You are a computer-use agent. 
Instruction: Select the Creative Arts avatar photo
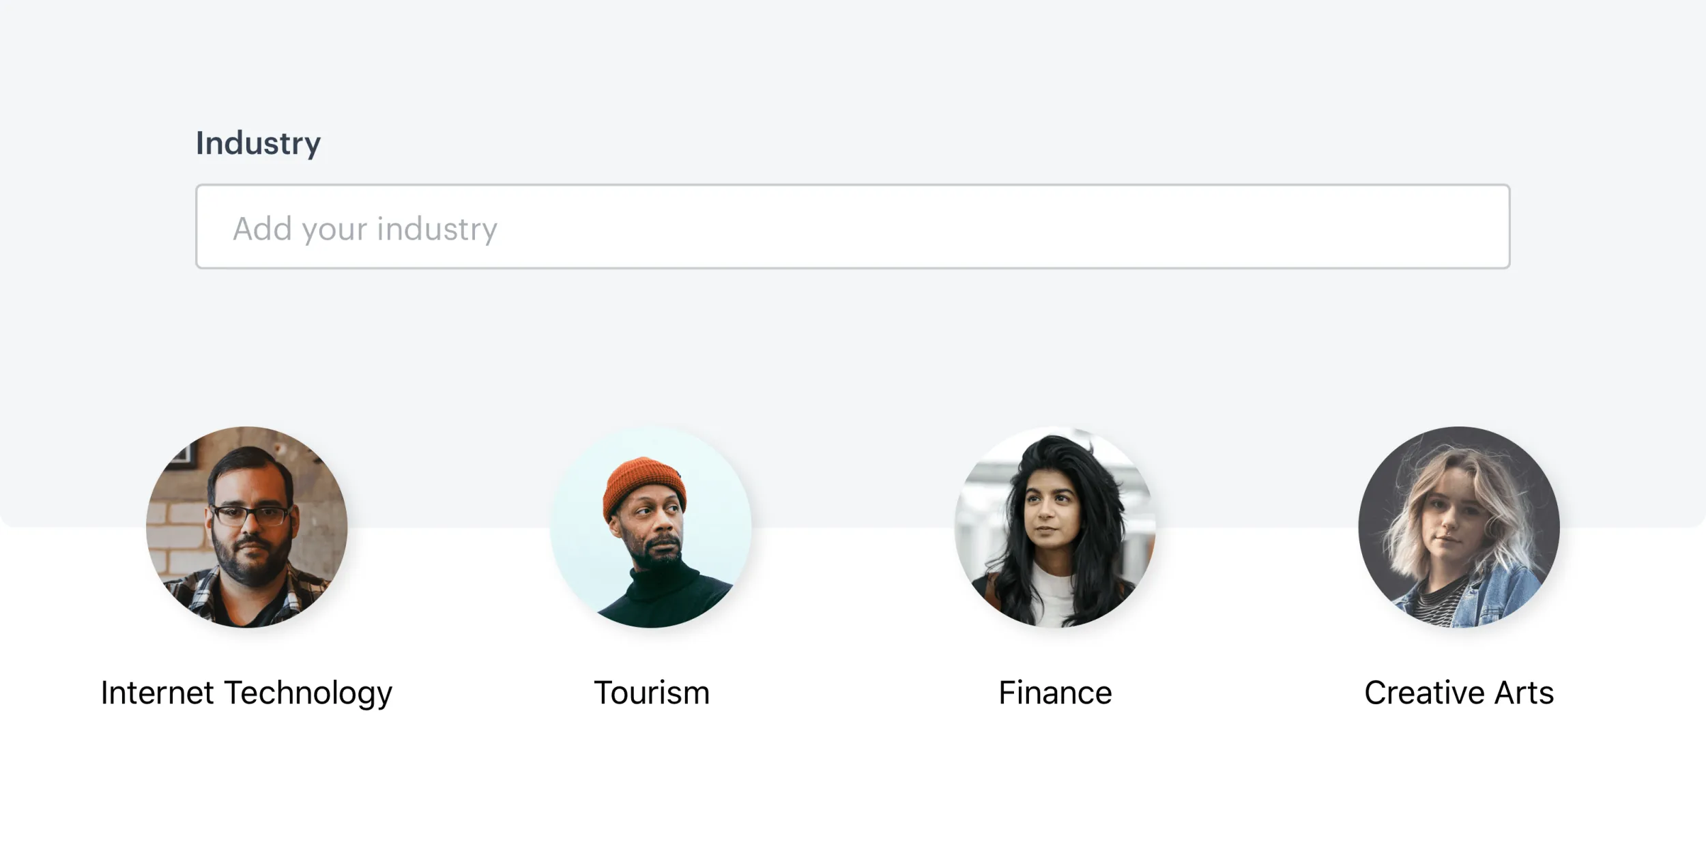point(1459,527)
